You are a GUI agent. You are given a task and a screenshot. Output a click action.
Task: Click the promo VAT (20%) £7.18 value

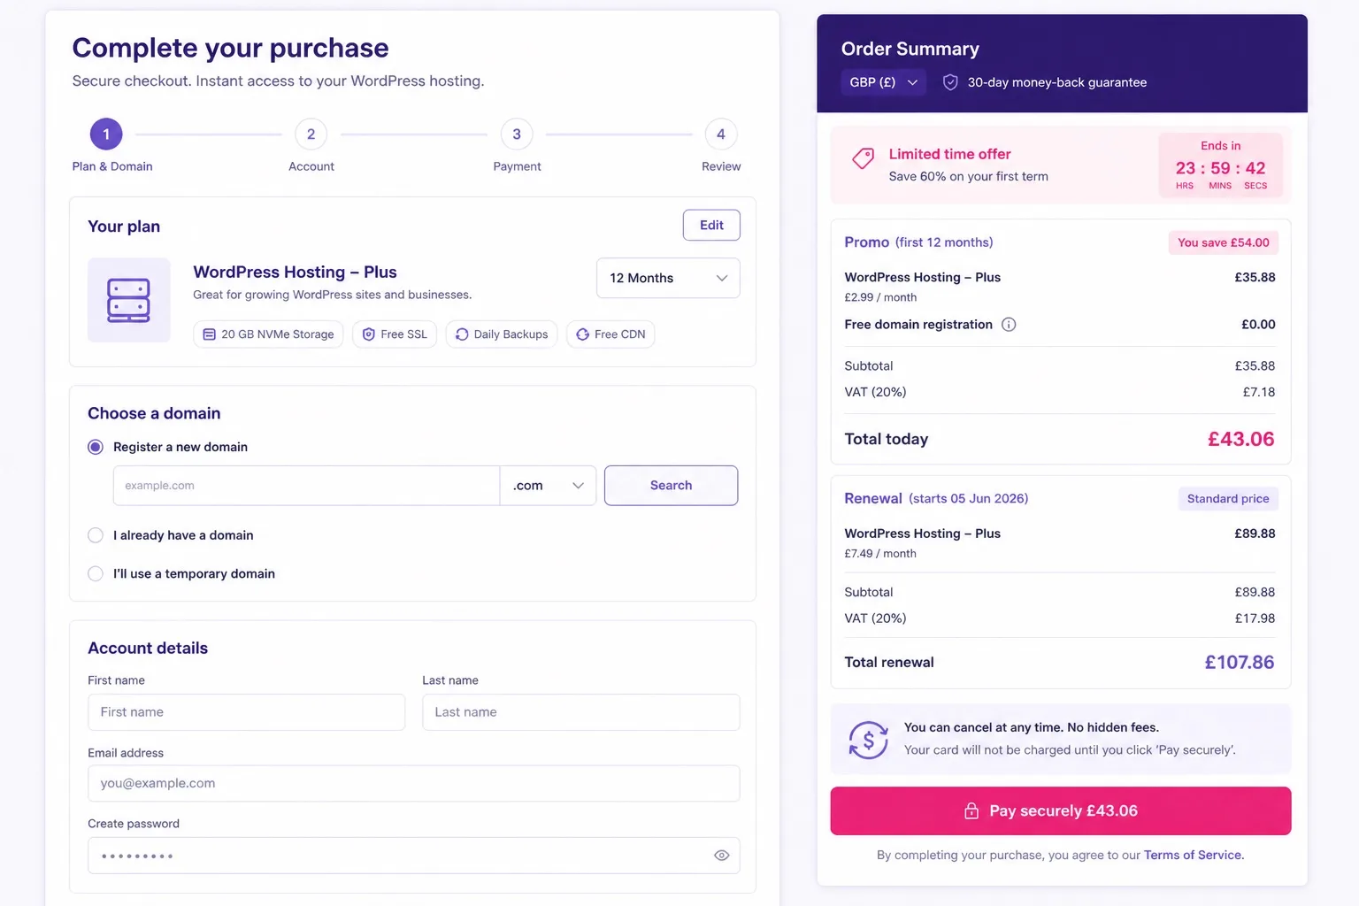pyautogui.click(x=1258, y=392)
